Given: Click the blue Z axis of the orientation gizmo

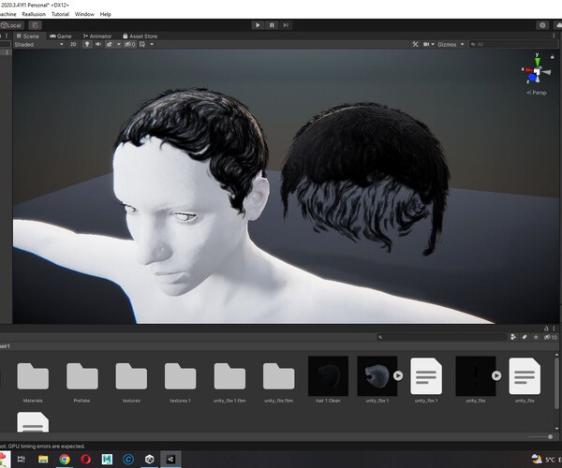Looking at the screenshot, I should click(532, 78).
